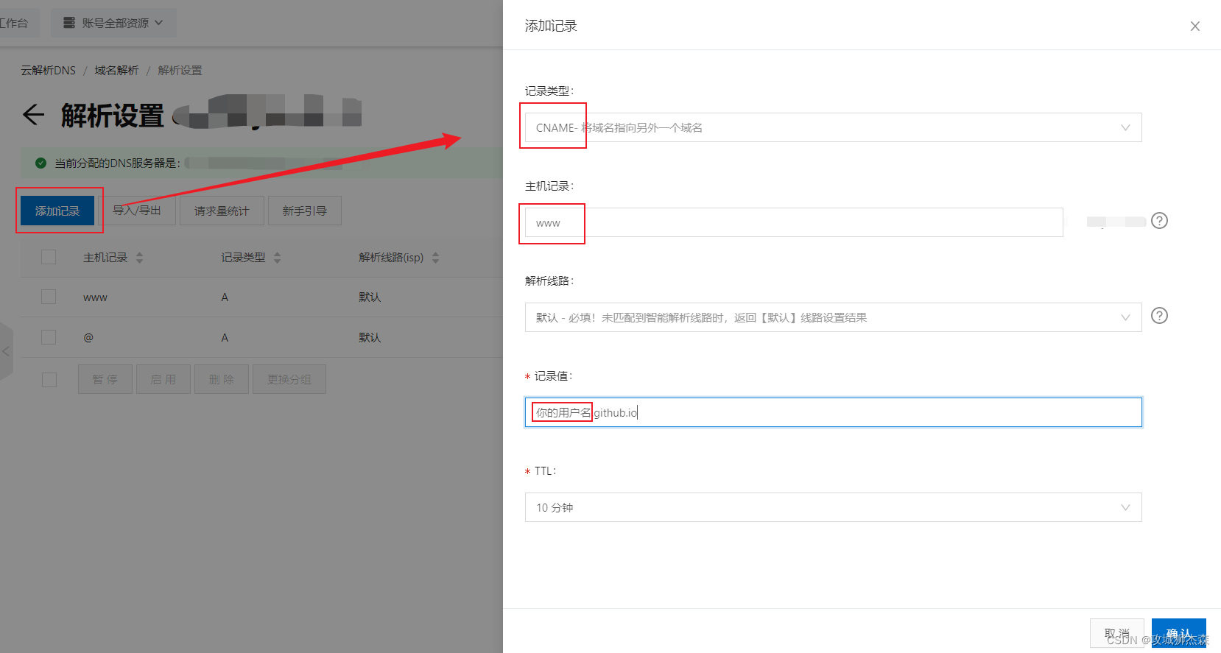Click the 添加记录 button
The height and width of the screenshot is (653, 1221).
coord(57,211)
